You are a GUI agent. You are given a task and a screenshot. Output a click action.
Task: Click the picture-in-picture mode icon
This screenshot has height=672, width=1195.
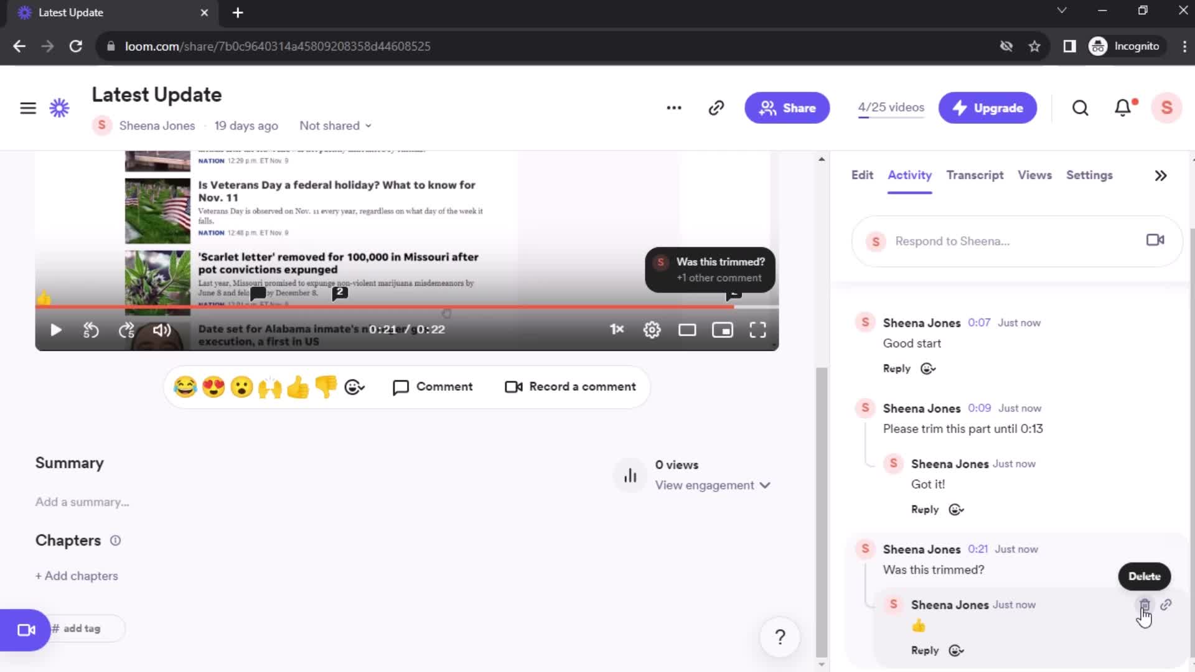pos(722,330)
